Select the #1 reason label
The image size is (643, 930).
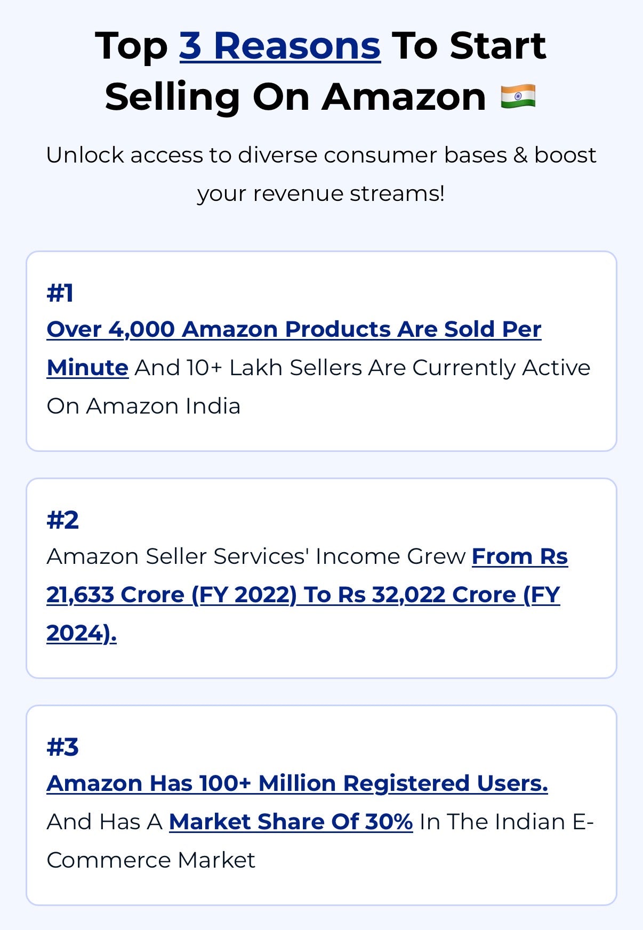(x=60, y=293)
